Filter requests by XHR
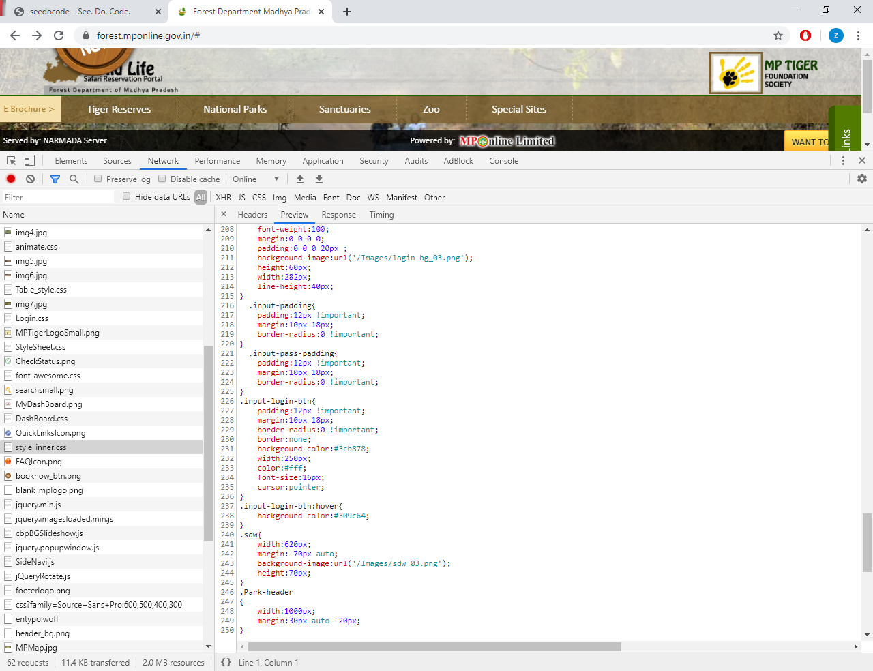This screenshot has height=671, width=873. (224, 197)
